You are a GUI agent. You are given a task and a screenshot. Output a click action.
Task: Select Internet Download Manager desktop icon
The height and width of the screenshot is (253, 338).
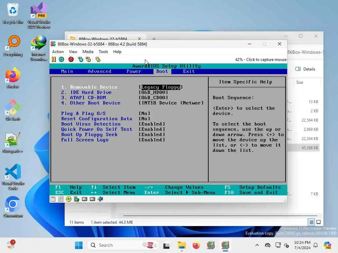coord(39,48)
